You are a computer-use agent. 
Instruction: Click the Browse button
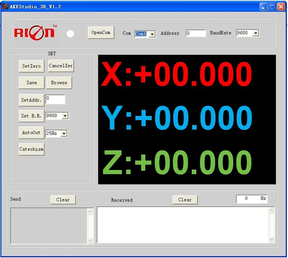click(59, 83)
